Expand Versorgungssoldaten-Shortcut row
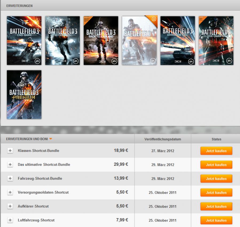Viewport: 240px width, 227px height. (x=10, y=192)
